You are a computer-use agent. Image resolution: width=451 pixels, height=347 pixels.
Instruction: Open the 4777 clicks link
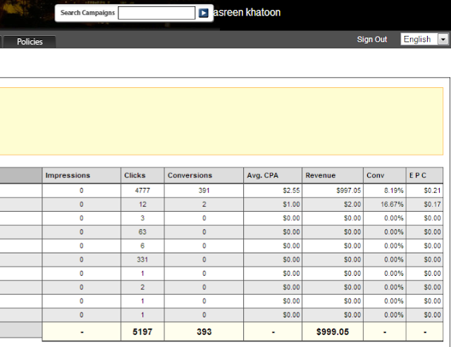pyautogui.click(x=142, y=191)
